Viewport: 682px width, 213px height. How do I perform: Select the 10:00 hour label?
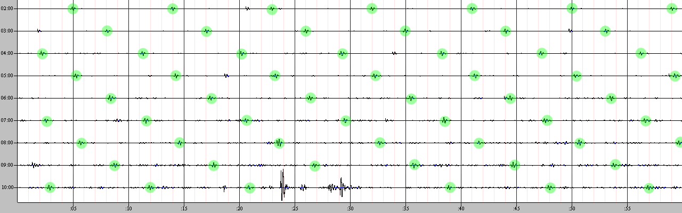click(x=8, y=187)
